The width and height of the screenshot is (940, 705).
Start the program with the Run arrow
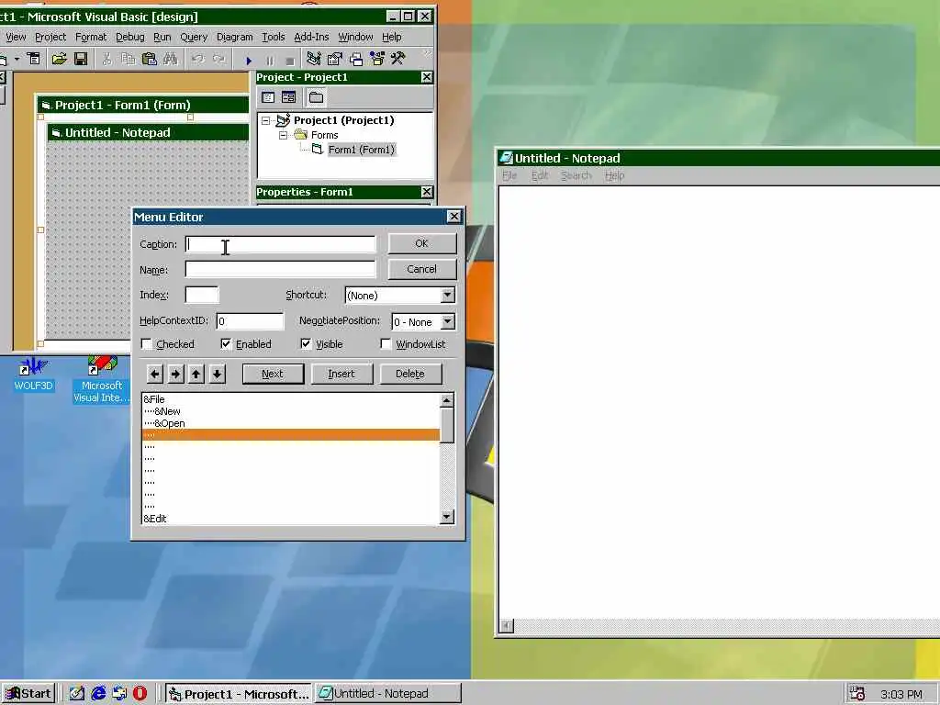248,60
